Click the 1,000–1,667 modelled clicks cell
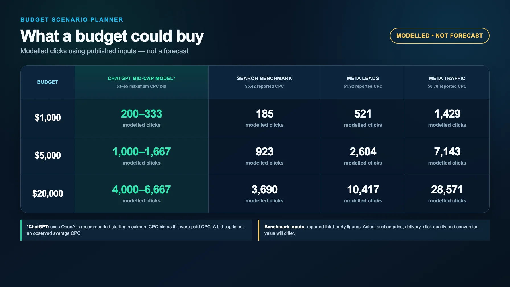 tap(141, 155)
